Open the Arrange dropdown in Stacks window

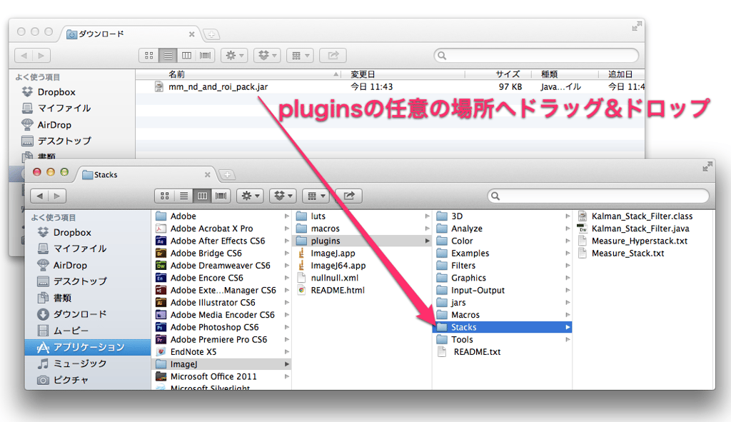tap(316, 196)
